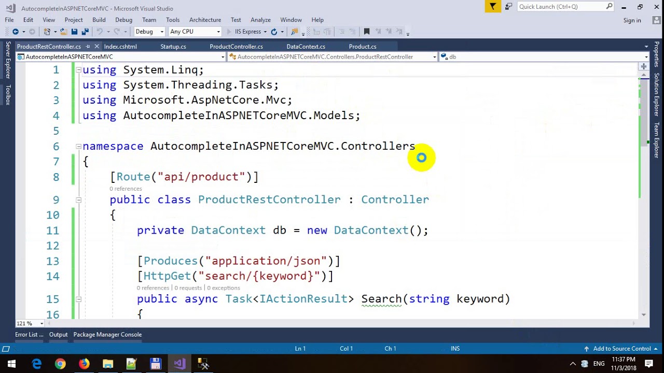Screen dimensions: 664x373
Task: Click the Quick Launch magnifier icon
Action: [610, 7]
